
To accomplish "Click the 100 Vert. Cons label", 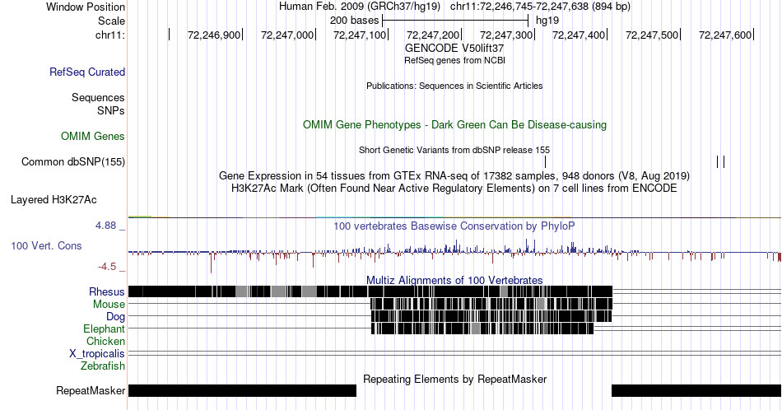I will coord(46,245).
